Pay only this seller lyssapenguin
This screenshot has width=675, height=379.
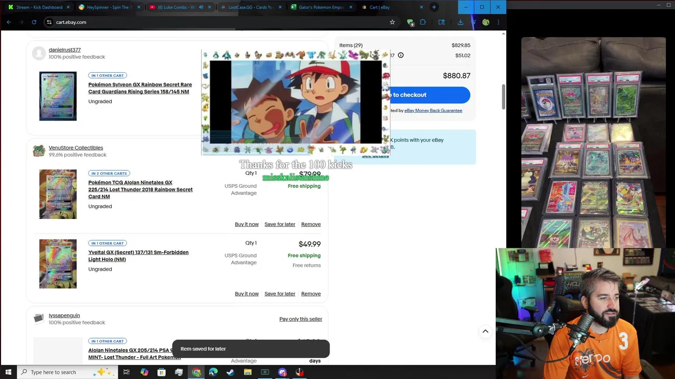(301, 319)
